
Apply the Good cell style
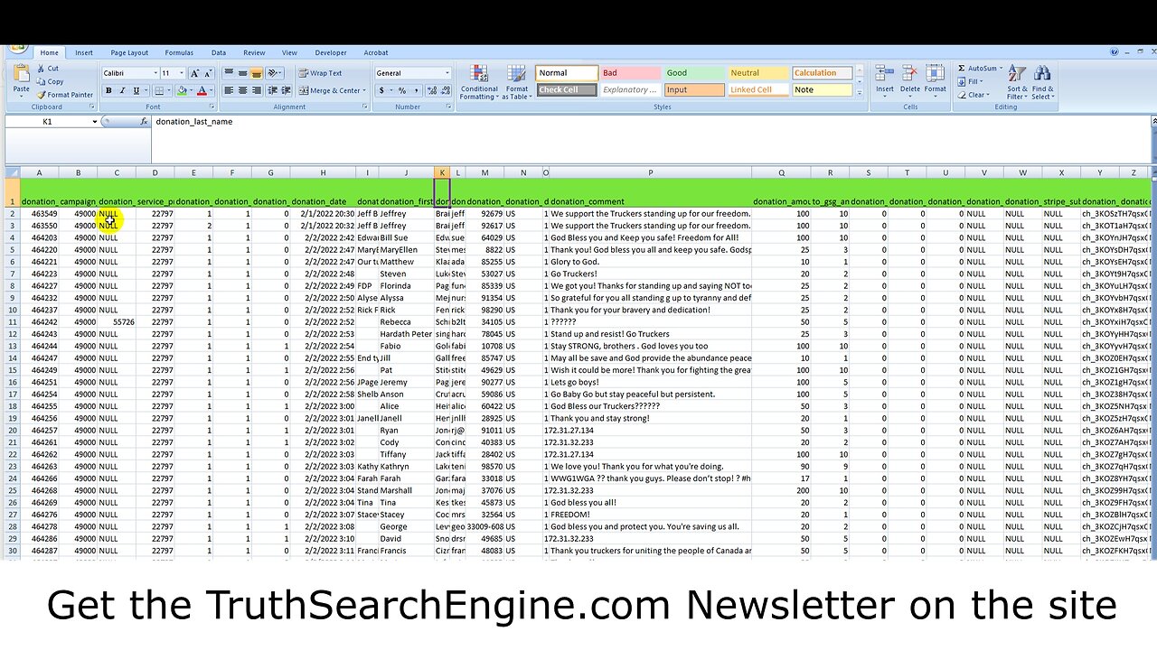point(694,73)
